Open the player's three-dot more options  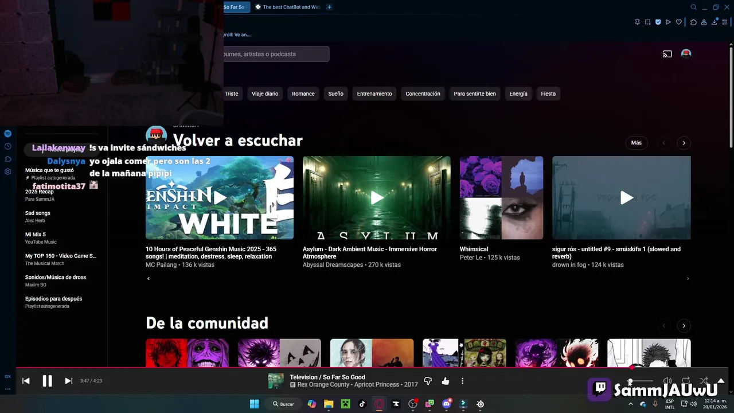coord(462,381)
